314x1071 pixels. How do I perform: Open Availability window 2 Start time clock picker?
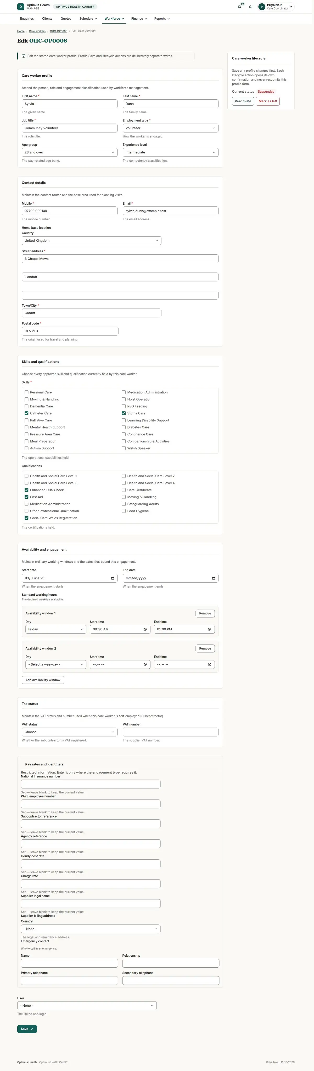point(145,664)
